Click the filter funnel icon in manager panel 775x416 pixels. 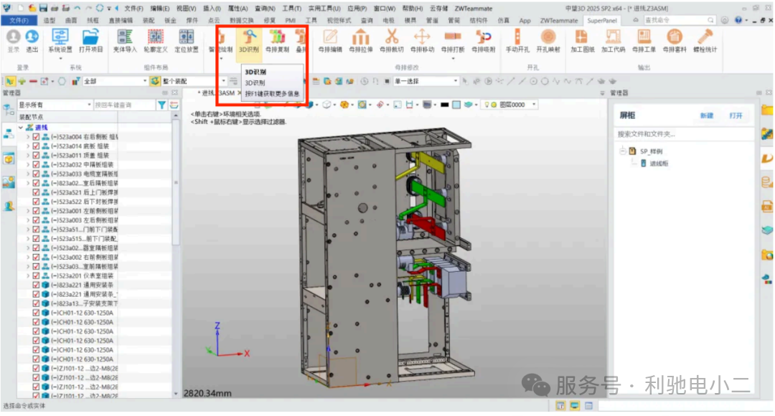(161, 105)
